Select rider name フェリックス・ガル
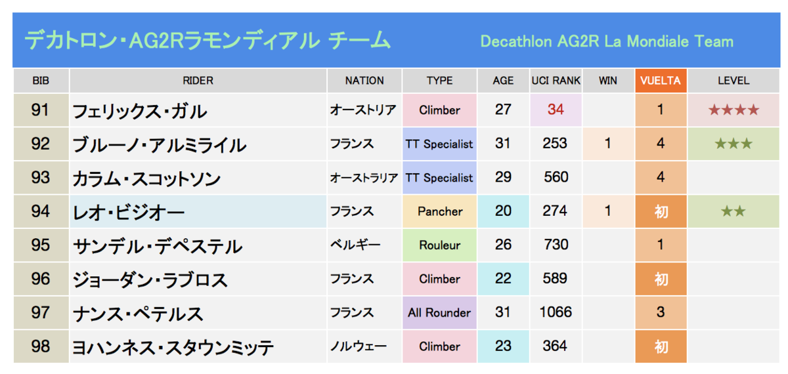Screen dimensions: 788x374 139,111
